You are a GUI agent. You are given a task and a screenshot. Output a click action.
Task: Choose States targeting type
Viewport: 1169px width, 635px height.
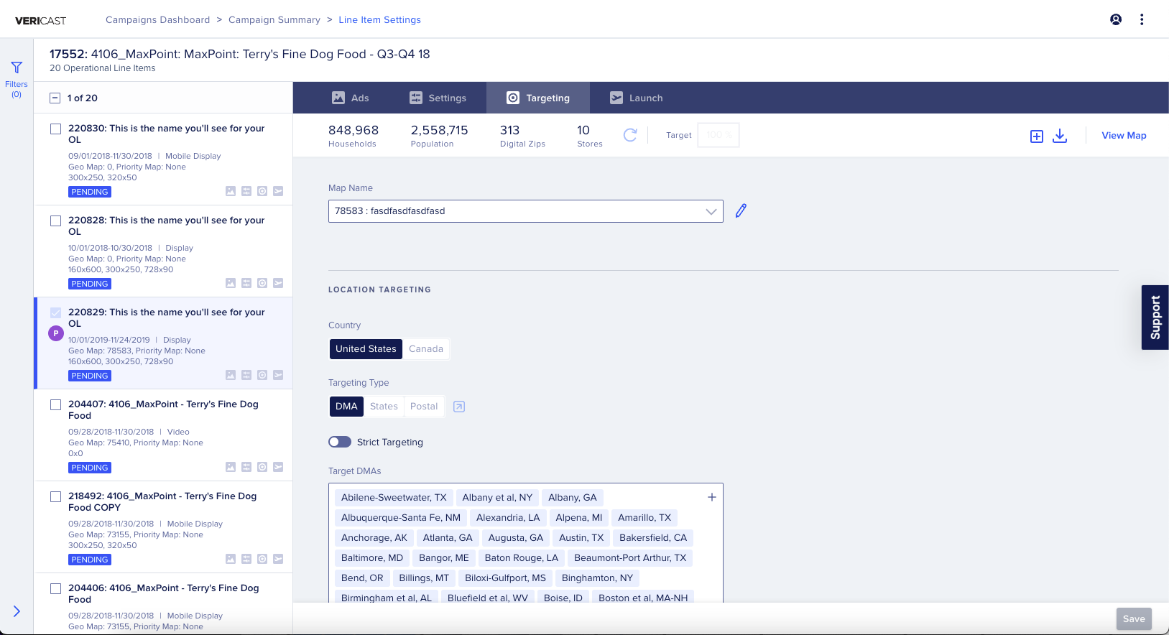384,407
